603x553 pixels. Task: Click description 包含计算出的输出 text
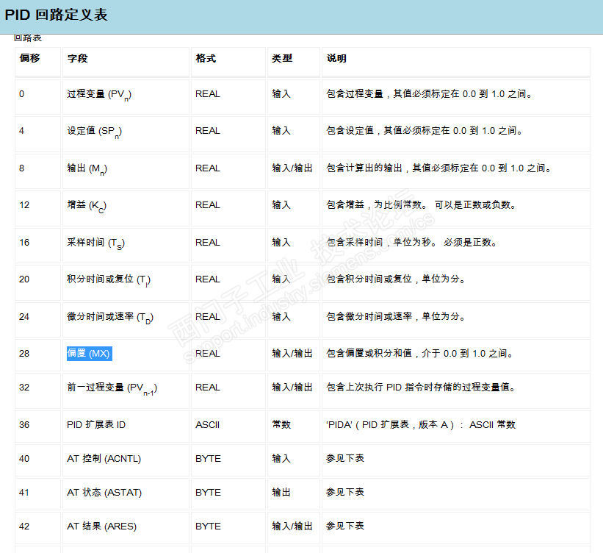(438, 168)
